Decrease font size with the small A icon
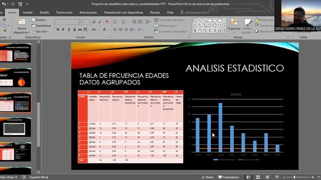Screen dimensions: 321x180 (100, 22)
